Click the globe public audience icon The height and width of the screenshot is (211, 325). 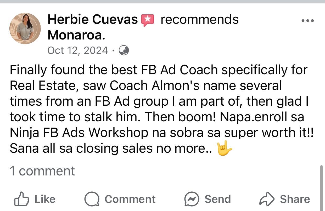pos(124,50)
